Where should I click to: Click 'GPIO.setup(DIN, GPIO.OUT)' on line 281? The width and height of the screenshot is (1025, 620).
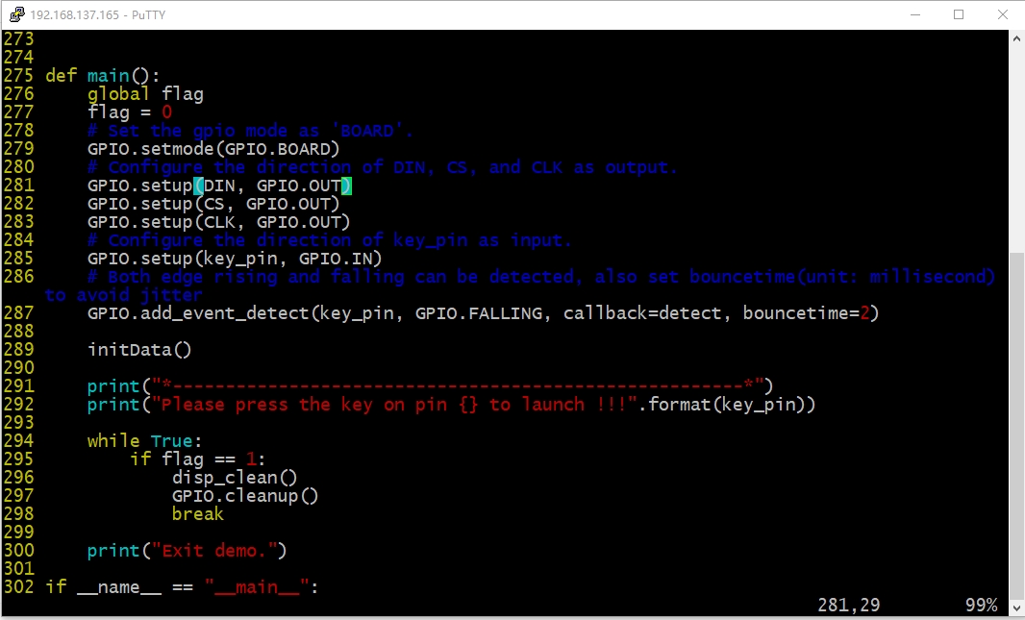pos(219,186)
